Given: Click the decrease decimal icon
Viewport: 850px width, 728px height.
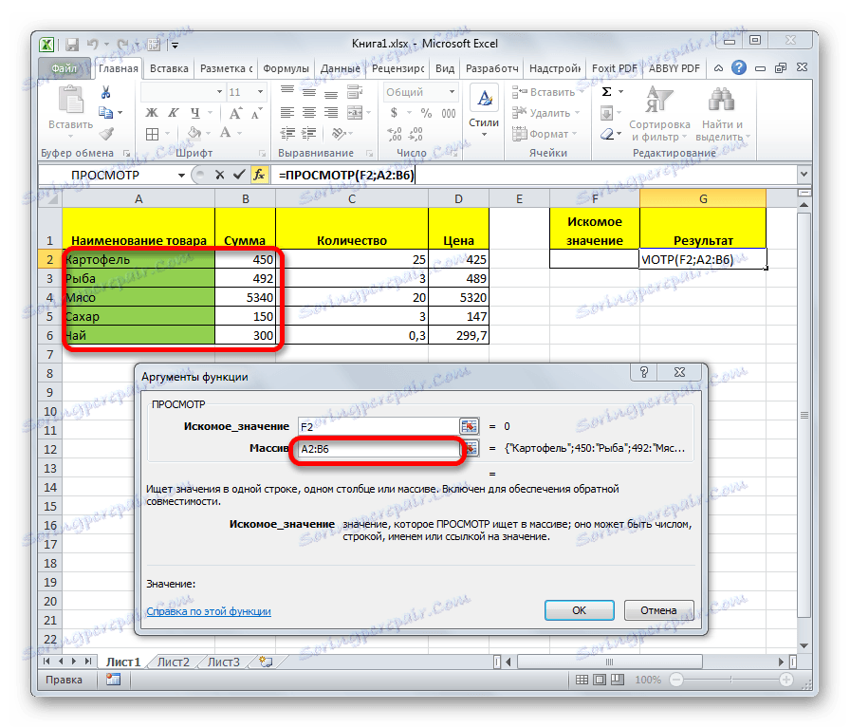Looking at the screenshot, I should pos(416,134).
